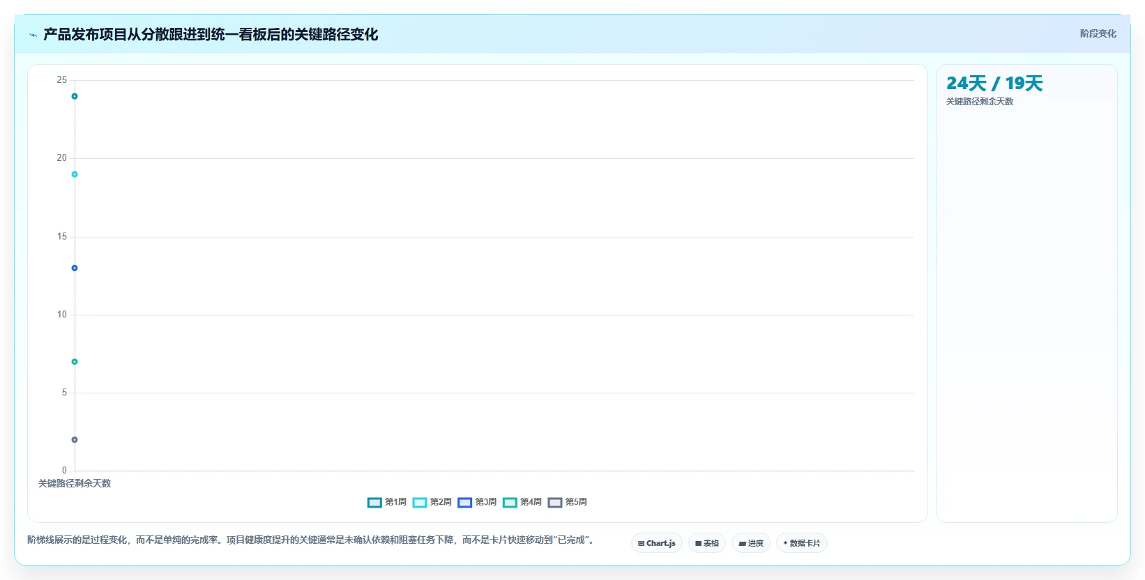The image size is (1145, 580).
Task: Click the footer note starting with 阶梯线展示的是过程变化
Action: 312,540
